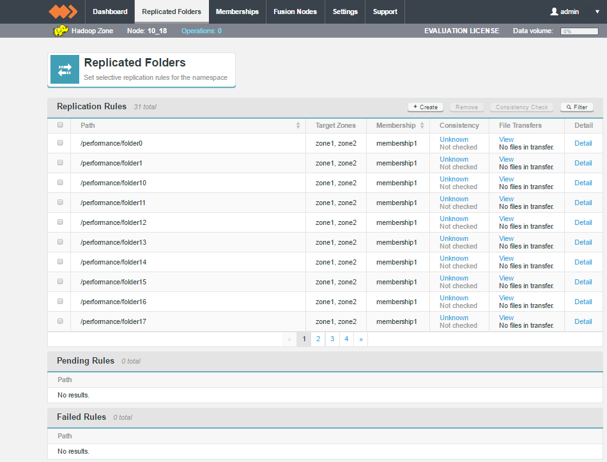This screenshot has width=607, height=462.
Task: Click the Consistency Check button
Action: pyautogui.click(x=521, y=107)
